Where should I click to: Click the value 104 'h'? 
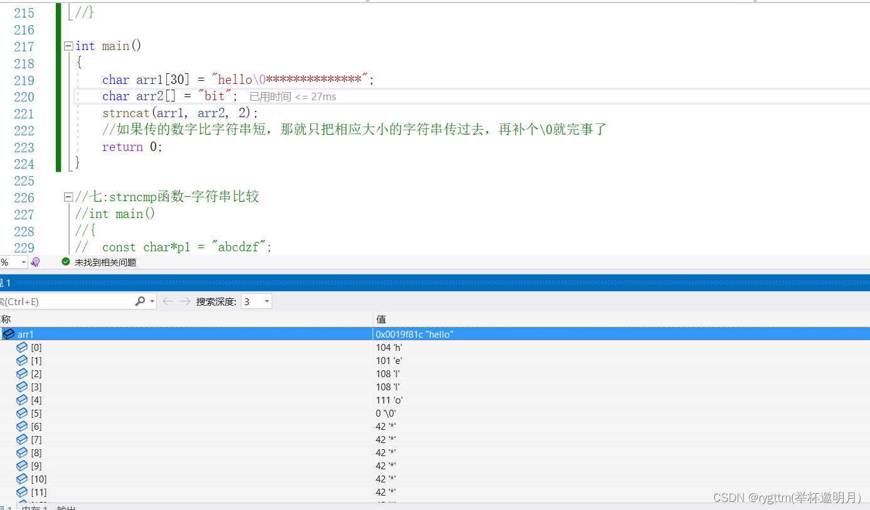(x=389, y=348)
